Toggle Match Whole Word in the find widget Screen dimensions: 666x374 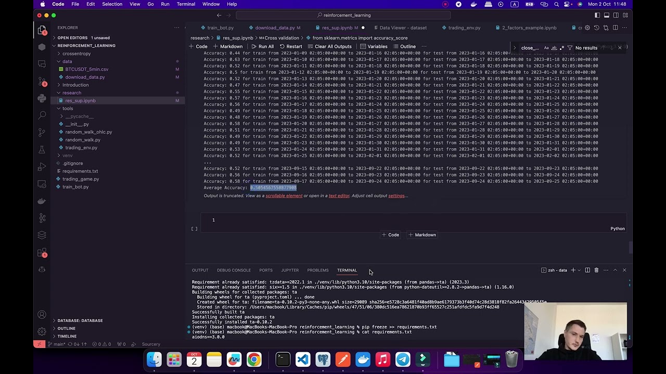554,48
